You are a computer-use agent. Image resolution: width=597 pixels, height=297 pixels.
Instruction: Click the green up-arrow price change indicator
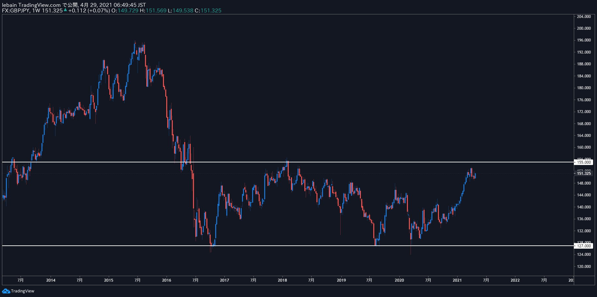(65, 10)
